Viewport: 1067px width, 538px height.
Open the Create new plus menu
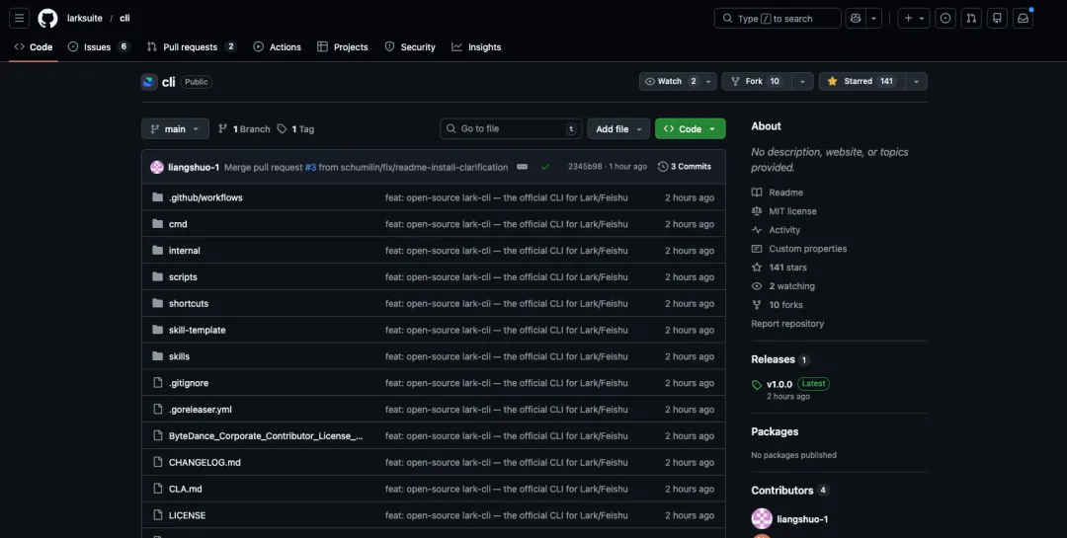(914, 19)
